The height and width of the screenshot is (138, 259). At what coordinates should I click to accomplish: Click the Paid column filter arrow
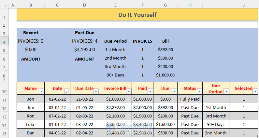pos(150,91)
